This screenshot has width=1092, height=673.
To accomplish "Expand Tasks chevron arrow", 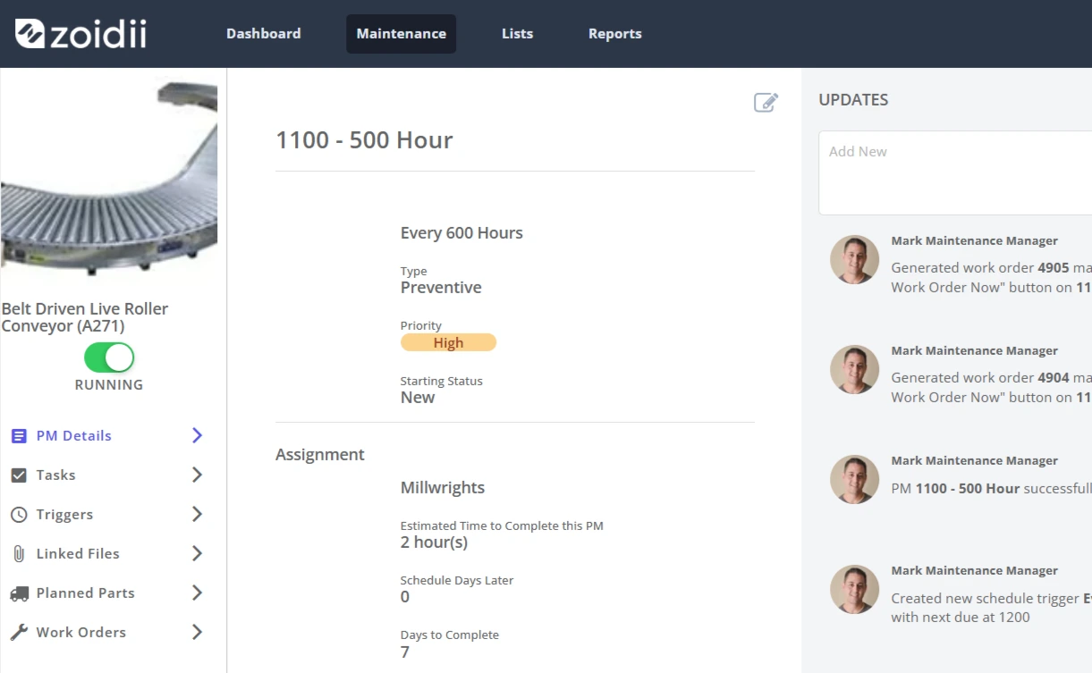I will coord(197,475).
